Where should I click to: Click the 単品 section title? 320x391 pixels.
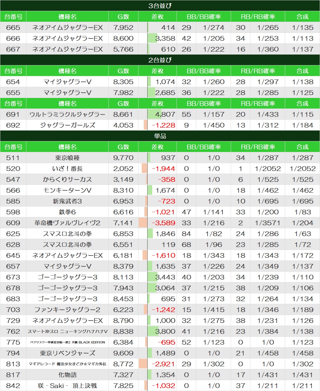point(160,136)
